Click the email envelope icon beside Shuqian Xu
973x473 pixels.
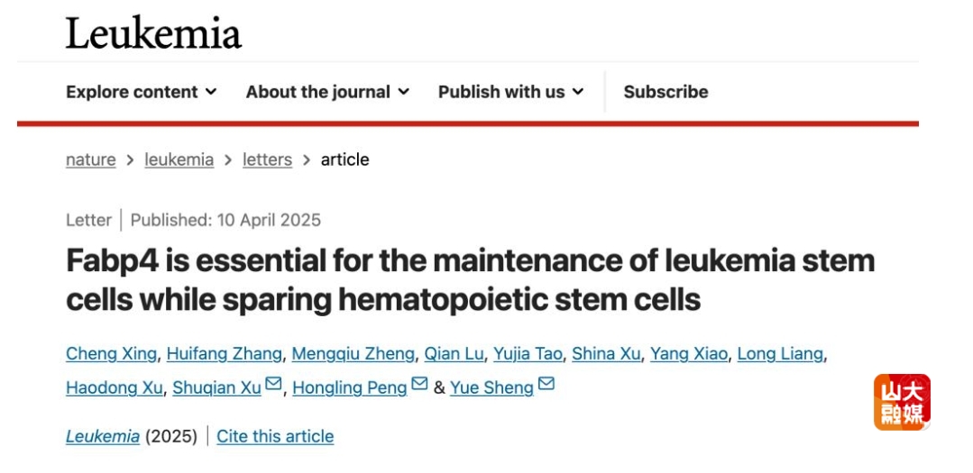273,384
